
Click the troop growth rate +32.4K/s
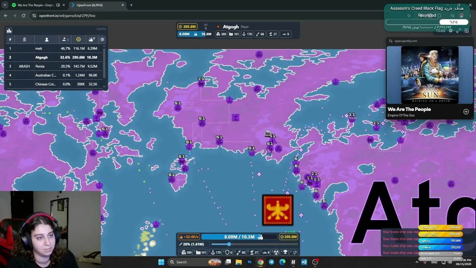189,237
